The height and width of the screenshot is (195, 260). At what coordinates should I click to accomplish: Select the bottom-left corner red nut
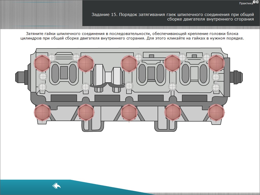[x=42, y=112]
